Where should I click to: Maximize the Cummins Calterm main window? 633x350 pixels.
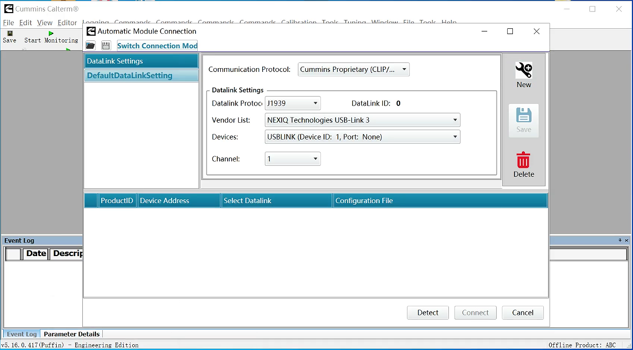coord(593,9)
